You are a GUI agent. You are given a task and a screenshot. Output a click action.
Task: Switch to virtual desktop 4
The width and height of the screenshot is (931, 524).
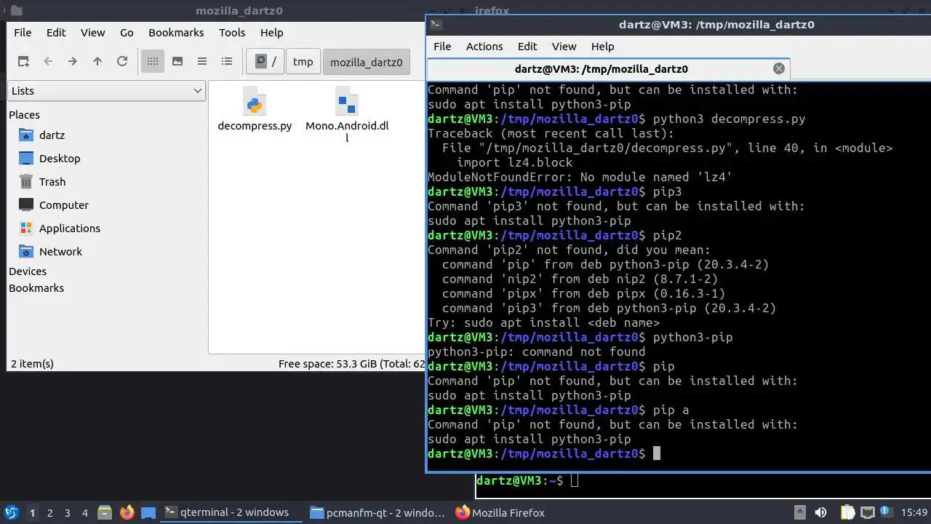click(x=84, y=512)
